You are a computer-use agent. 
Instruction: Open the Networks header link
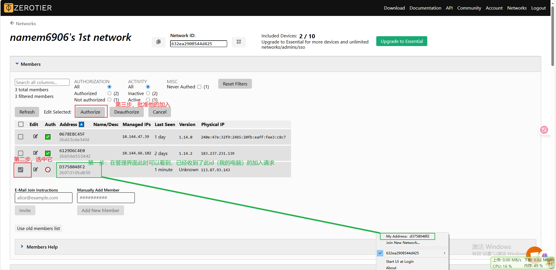tap(517, 8)
